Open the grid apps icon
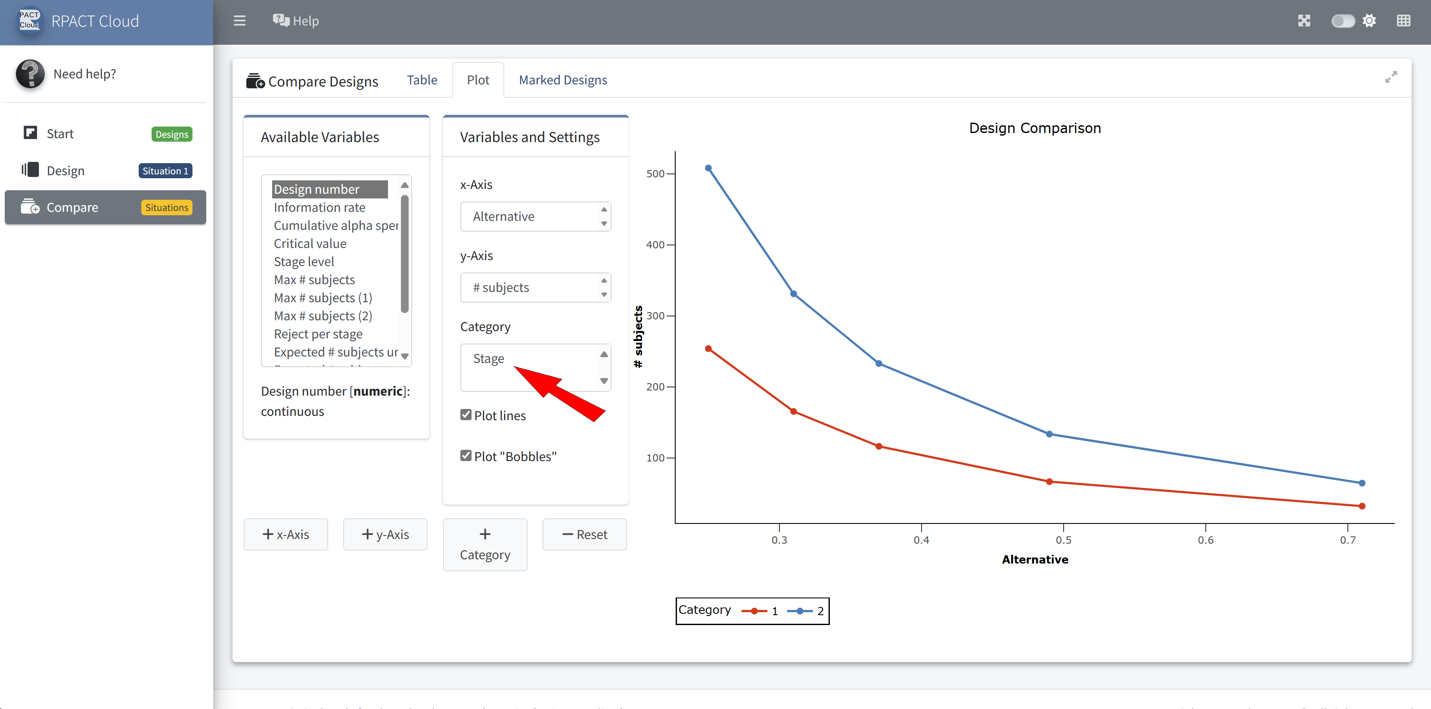 tap(1403, 21)
